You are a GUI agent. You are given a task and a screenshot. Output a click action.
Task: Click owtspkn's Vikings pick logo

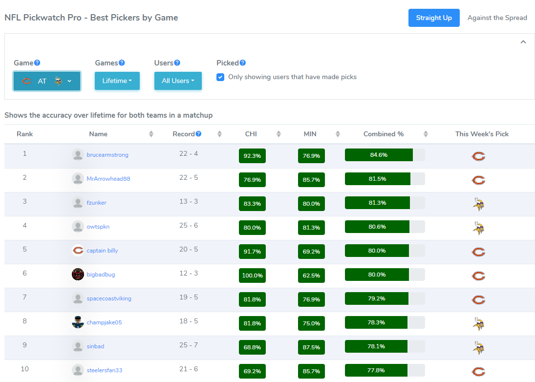(478, 228)
